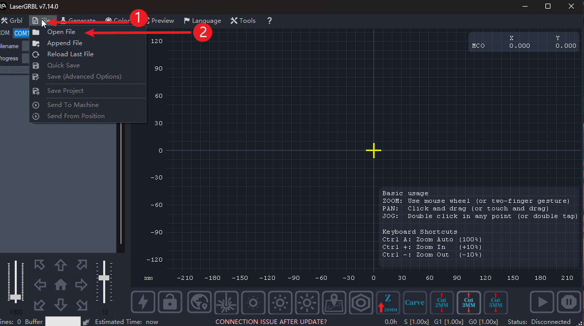The width and height of the screenshot is (584, 326).
Task: Click the padlock unlock button
Action: (170, 302)
